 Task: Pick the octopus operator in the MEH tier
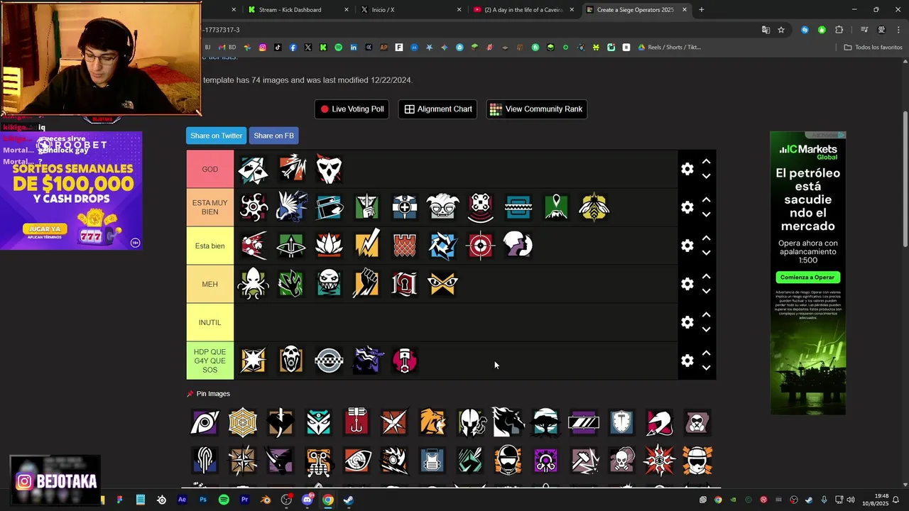click(253, 284)
